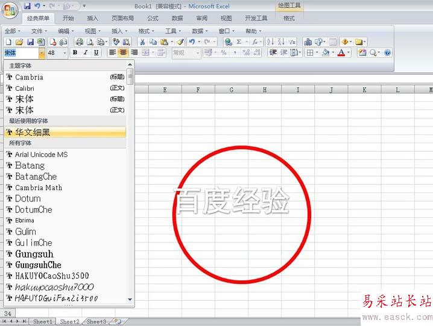Run the spelling check
Screen dimensions: 433x326
116,42
